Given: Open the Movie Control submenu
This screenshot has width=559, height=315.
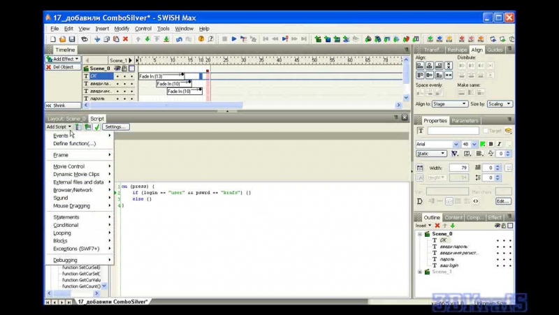Looking at the screenshot, I should [x=80, y=166].
